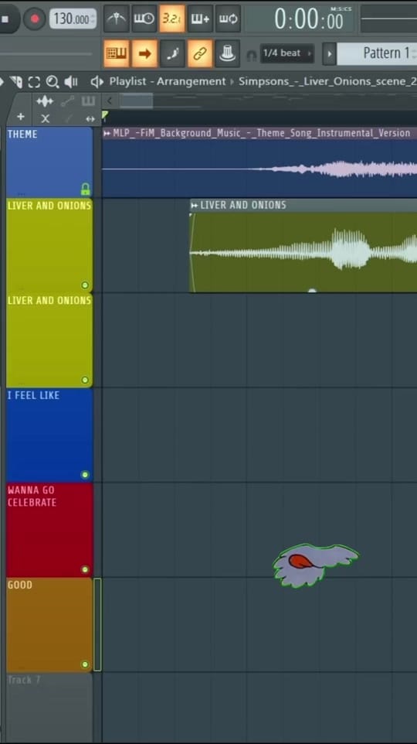Select the playlist slice tool icon

click(16, 82)
